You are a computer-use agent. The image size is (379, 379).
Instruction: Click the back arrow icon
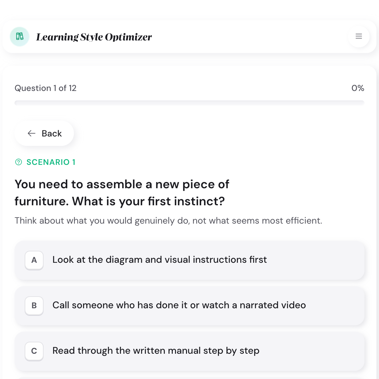click(x=32, y=133)
